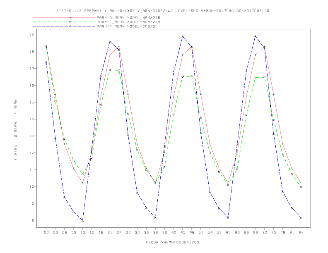Click y-axis tick label 11

[32, 170]
